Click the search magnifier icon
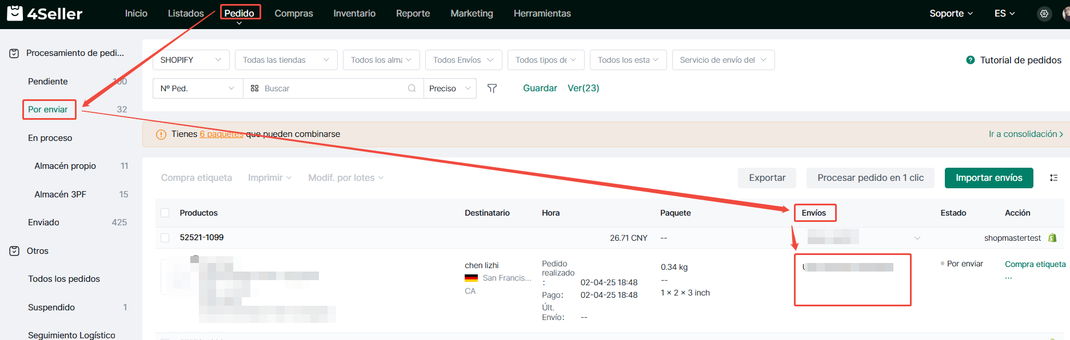 412,88
